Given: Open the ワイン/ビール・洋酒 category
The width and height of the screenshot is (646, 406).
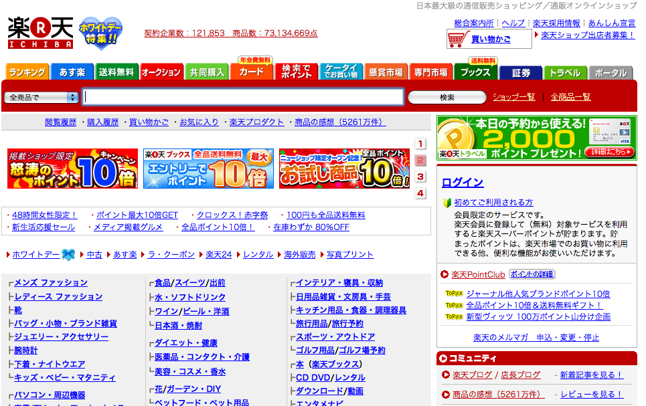Looking at the screenshot, I should pos(192,312).
